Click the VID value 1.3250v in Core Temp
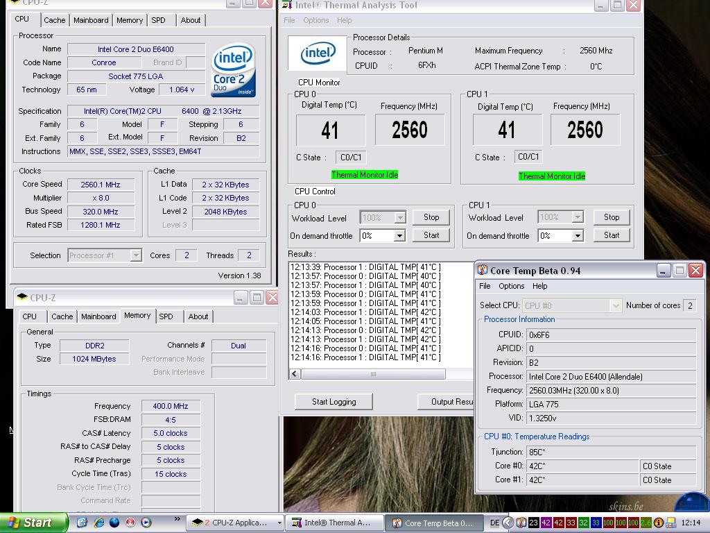The height and width of the screenshot is (533, 710). click(612, 418)
